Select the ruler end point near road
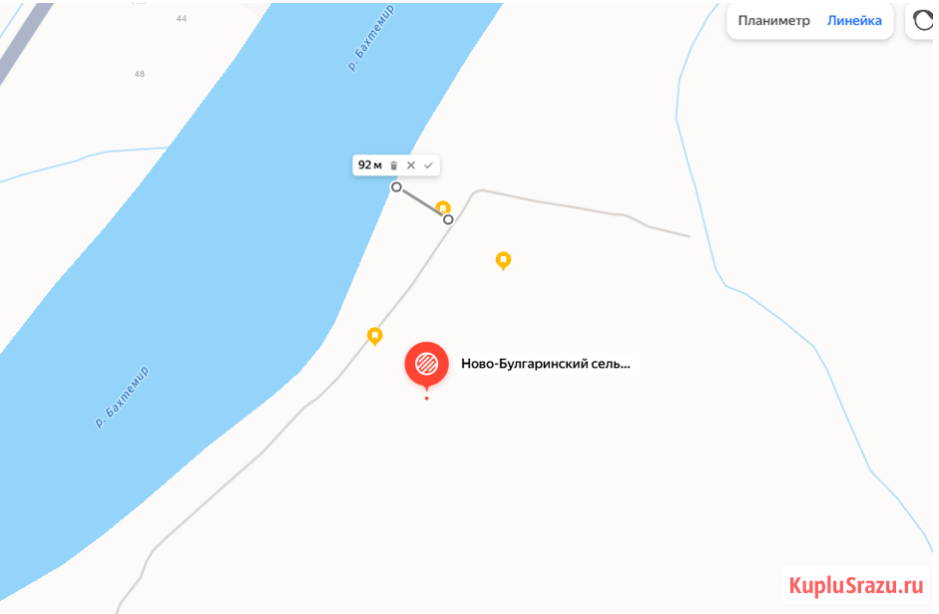 [448, 219]
